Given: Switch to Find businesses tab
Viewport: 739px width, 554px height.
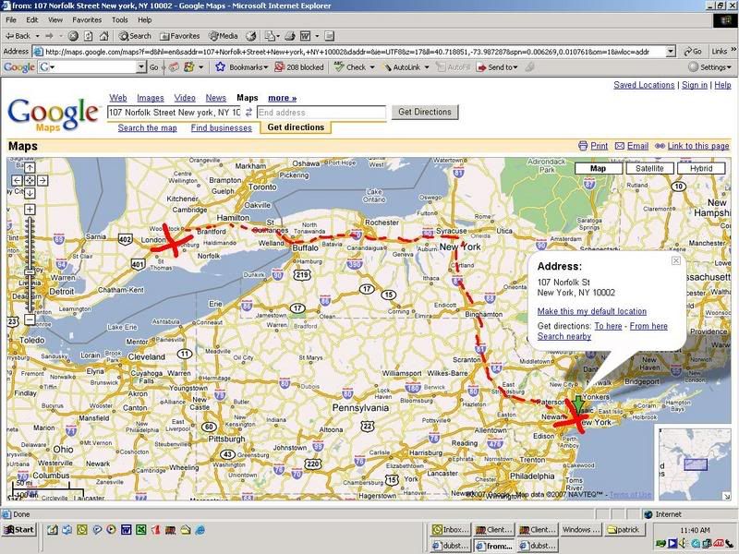Looking at the screenshot, I should pos(222,127).
